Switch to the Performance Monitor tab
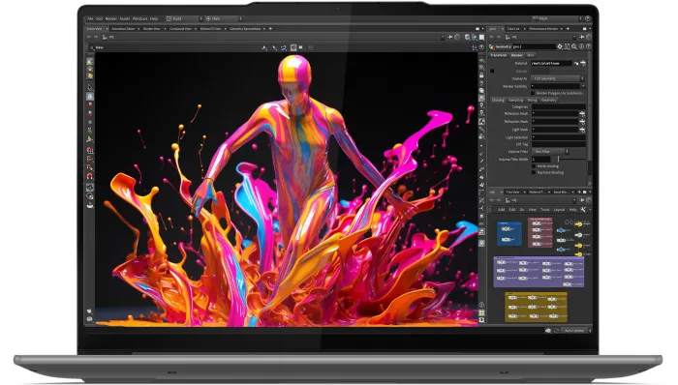The width and height of the screenshot is (678, 385). coord(543,29)
